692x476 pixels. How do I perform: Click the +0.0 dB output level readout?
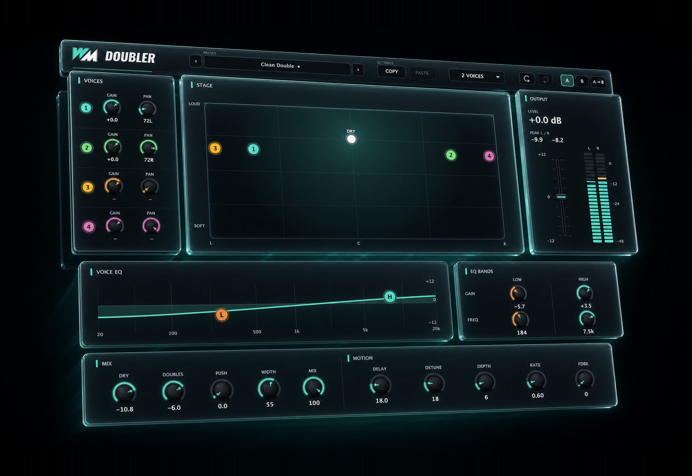pos(545,120)
